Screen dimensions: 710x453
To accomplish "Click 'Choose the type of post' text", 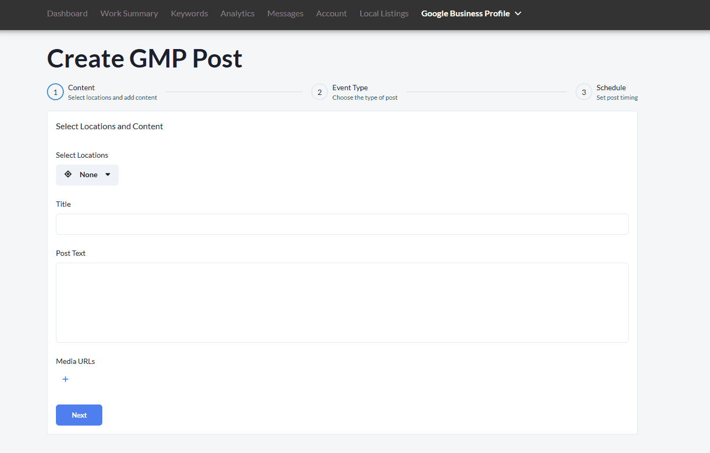I will pyautogui.click(x=365, y=98).
